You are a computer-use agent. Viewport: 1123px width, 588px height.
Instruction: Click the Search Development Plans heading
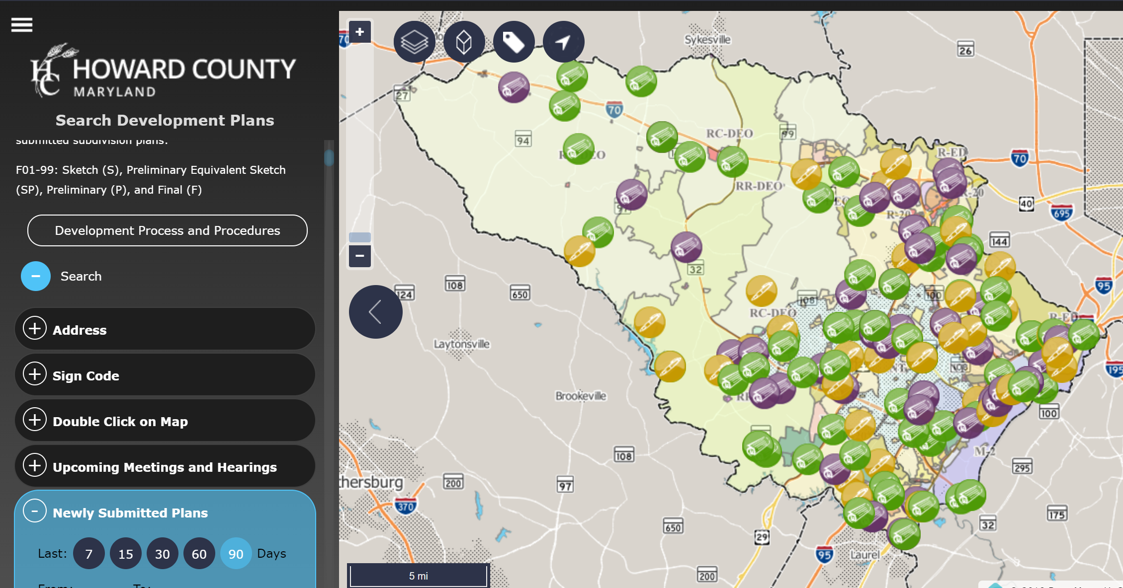(165, 120)
